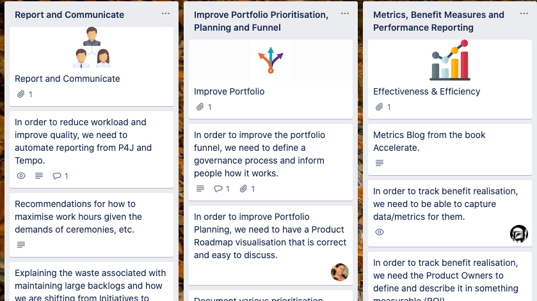
Task: Click description icon on governance process card
Action: [x=200, y=189]
